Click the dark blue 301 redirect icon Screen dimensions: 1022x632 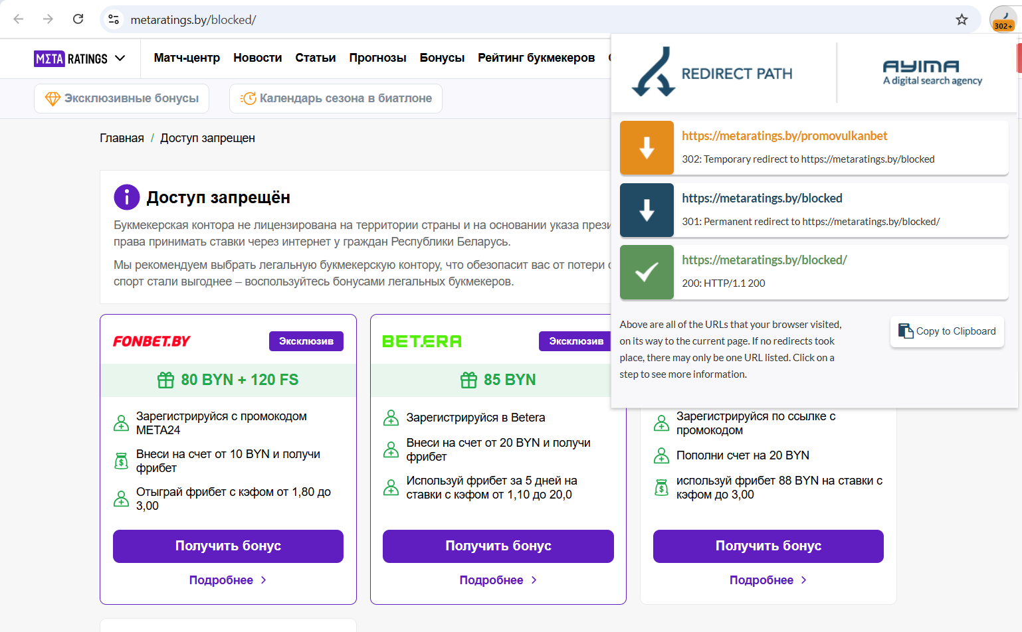coord(647,210)
